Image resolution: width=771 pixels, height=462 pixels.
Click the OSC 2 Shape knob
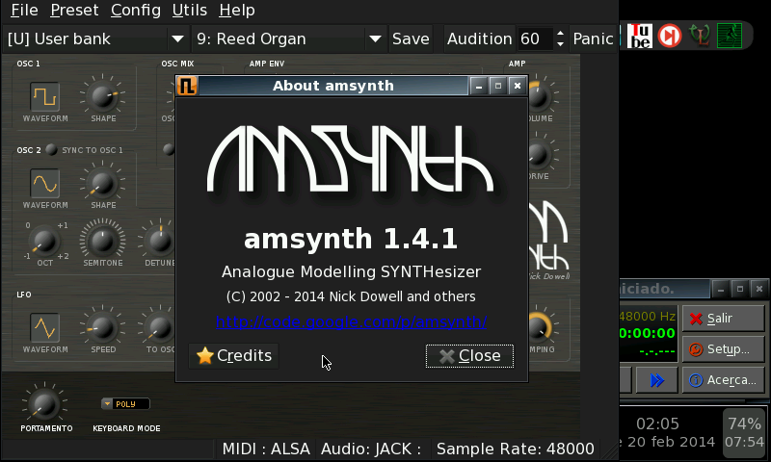point(102,183)
